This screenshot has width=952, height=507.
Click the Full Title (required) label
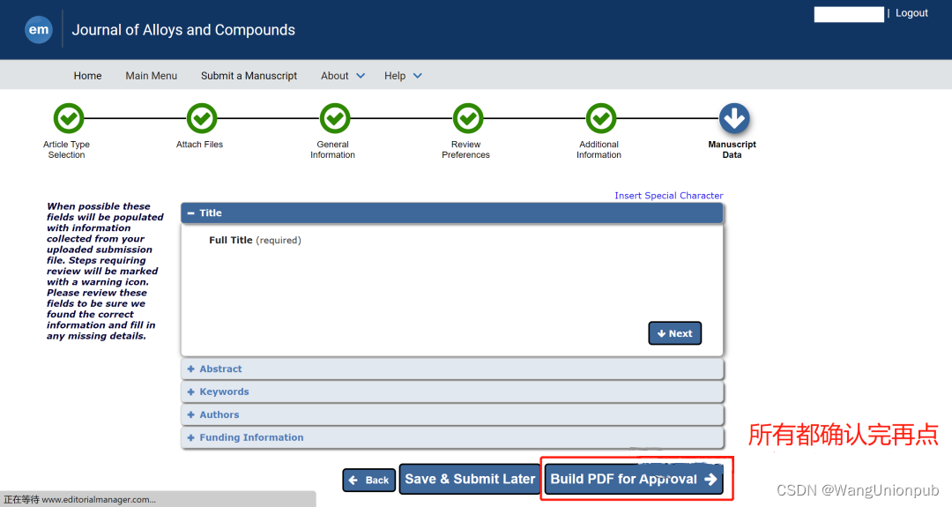pos(255,241)
